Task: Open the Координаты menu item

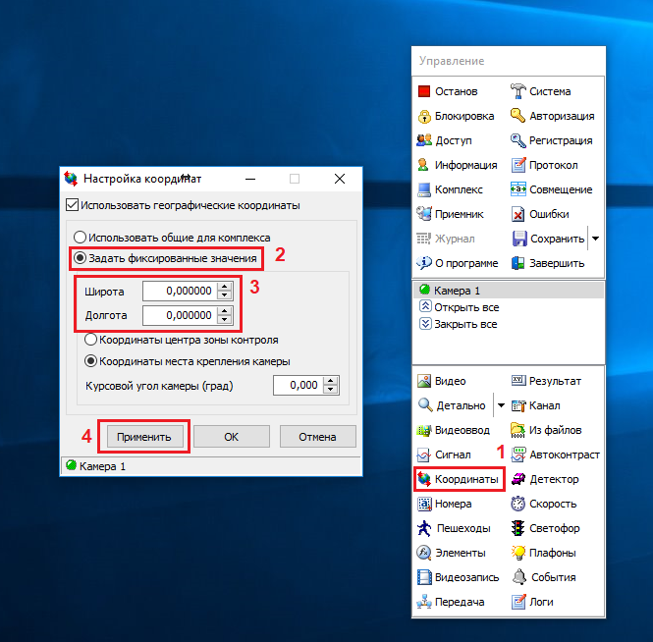Action: point(458,479)
